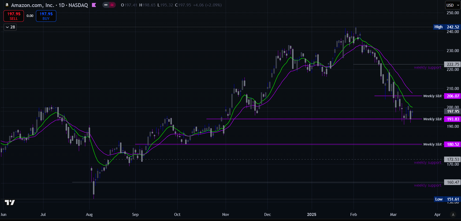Click the 230.00 price axis label

coord(453,50)
